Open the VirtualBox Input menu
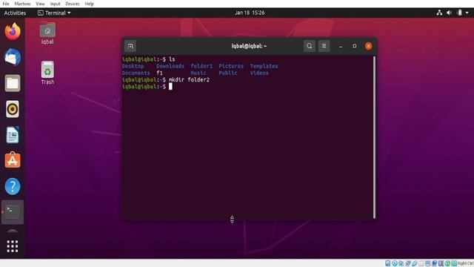This screenshot has width=474, height=267. click(x=55, y=4)
